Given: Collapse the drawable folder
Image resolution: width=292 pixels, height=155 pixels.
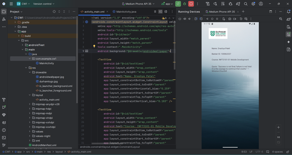Looking at the screenshot, I should pyautogui.click(x=30, y=72).
